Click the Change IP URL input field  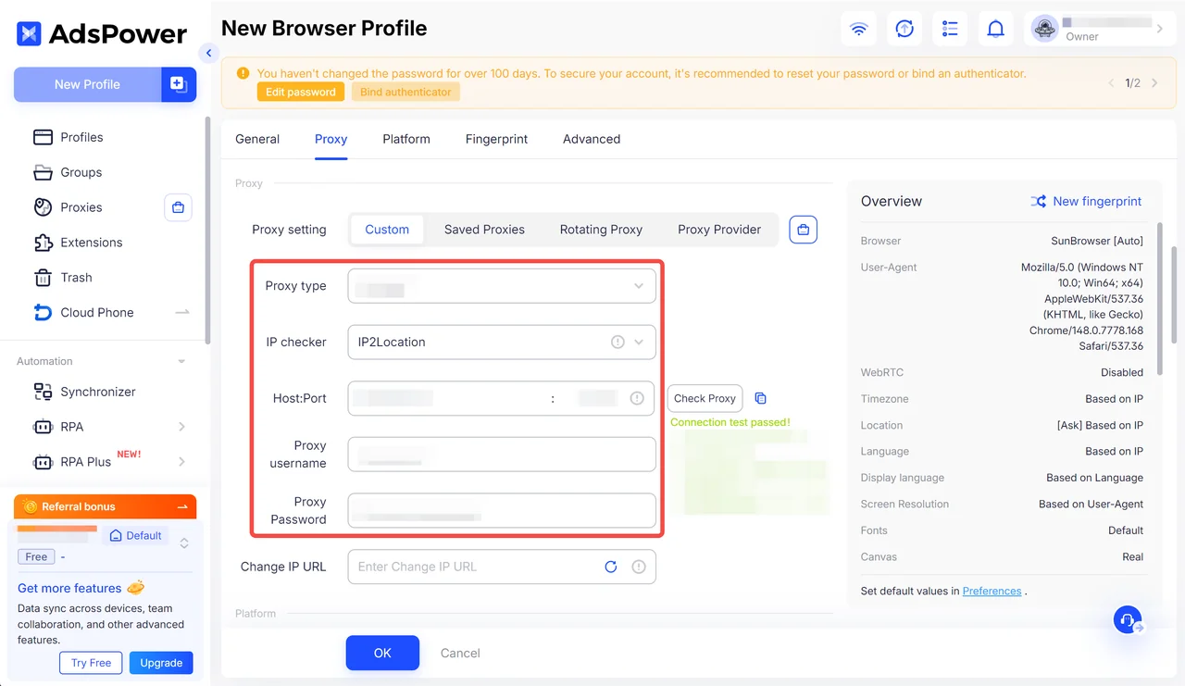click(502, 567)
